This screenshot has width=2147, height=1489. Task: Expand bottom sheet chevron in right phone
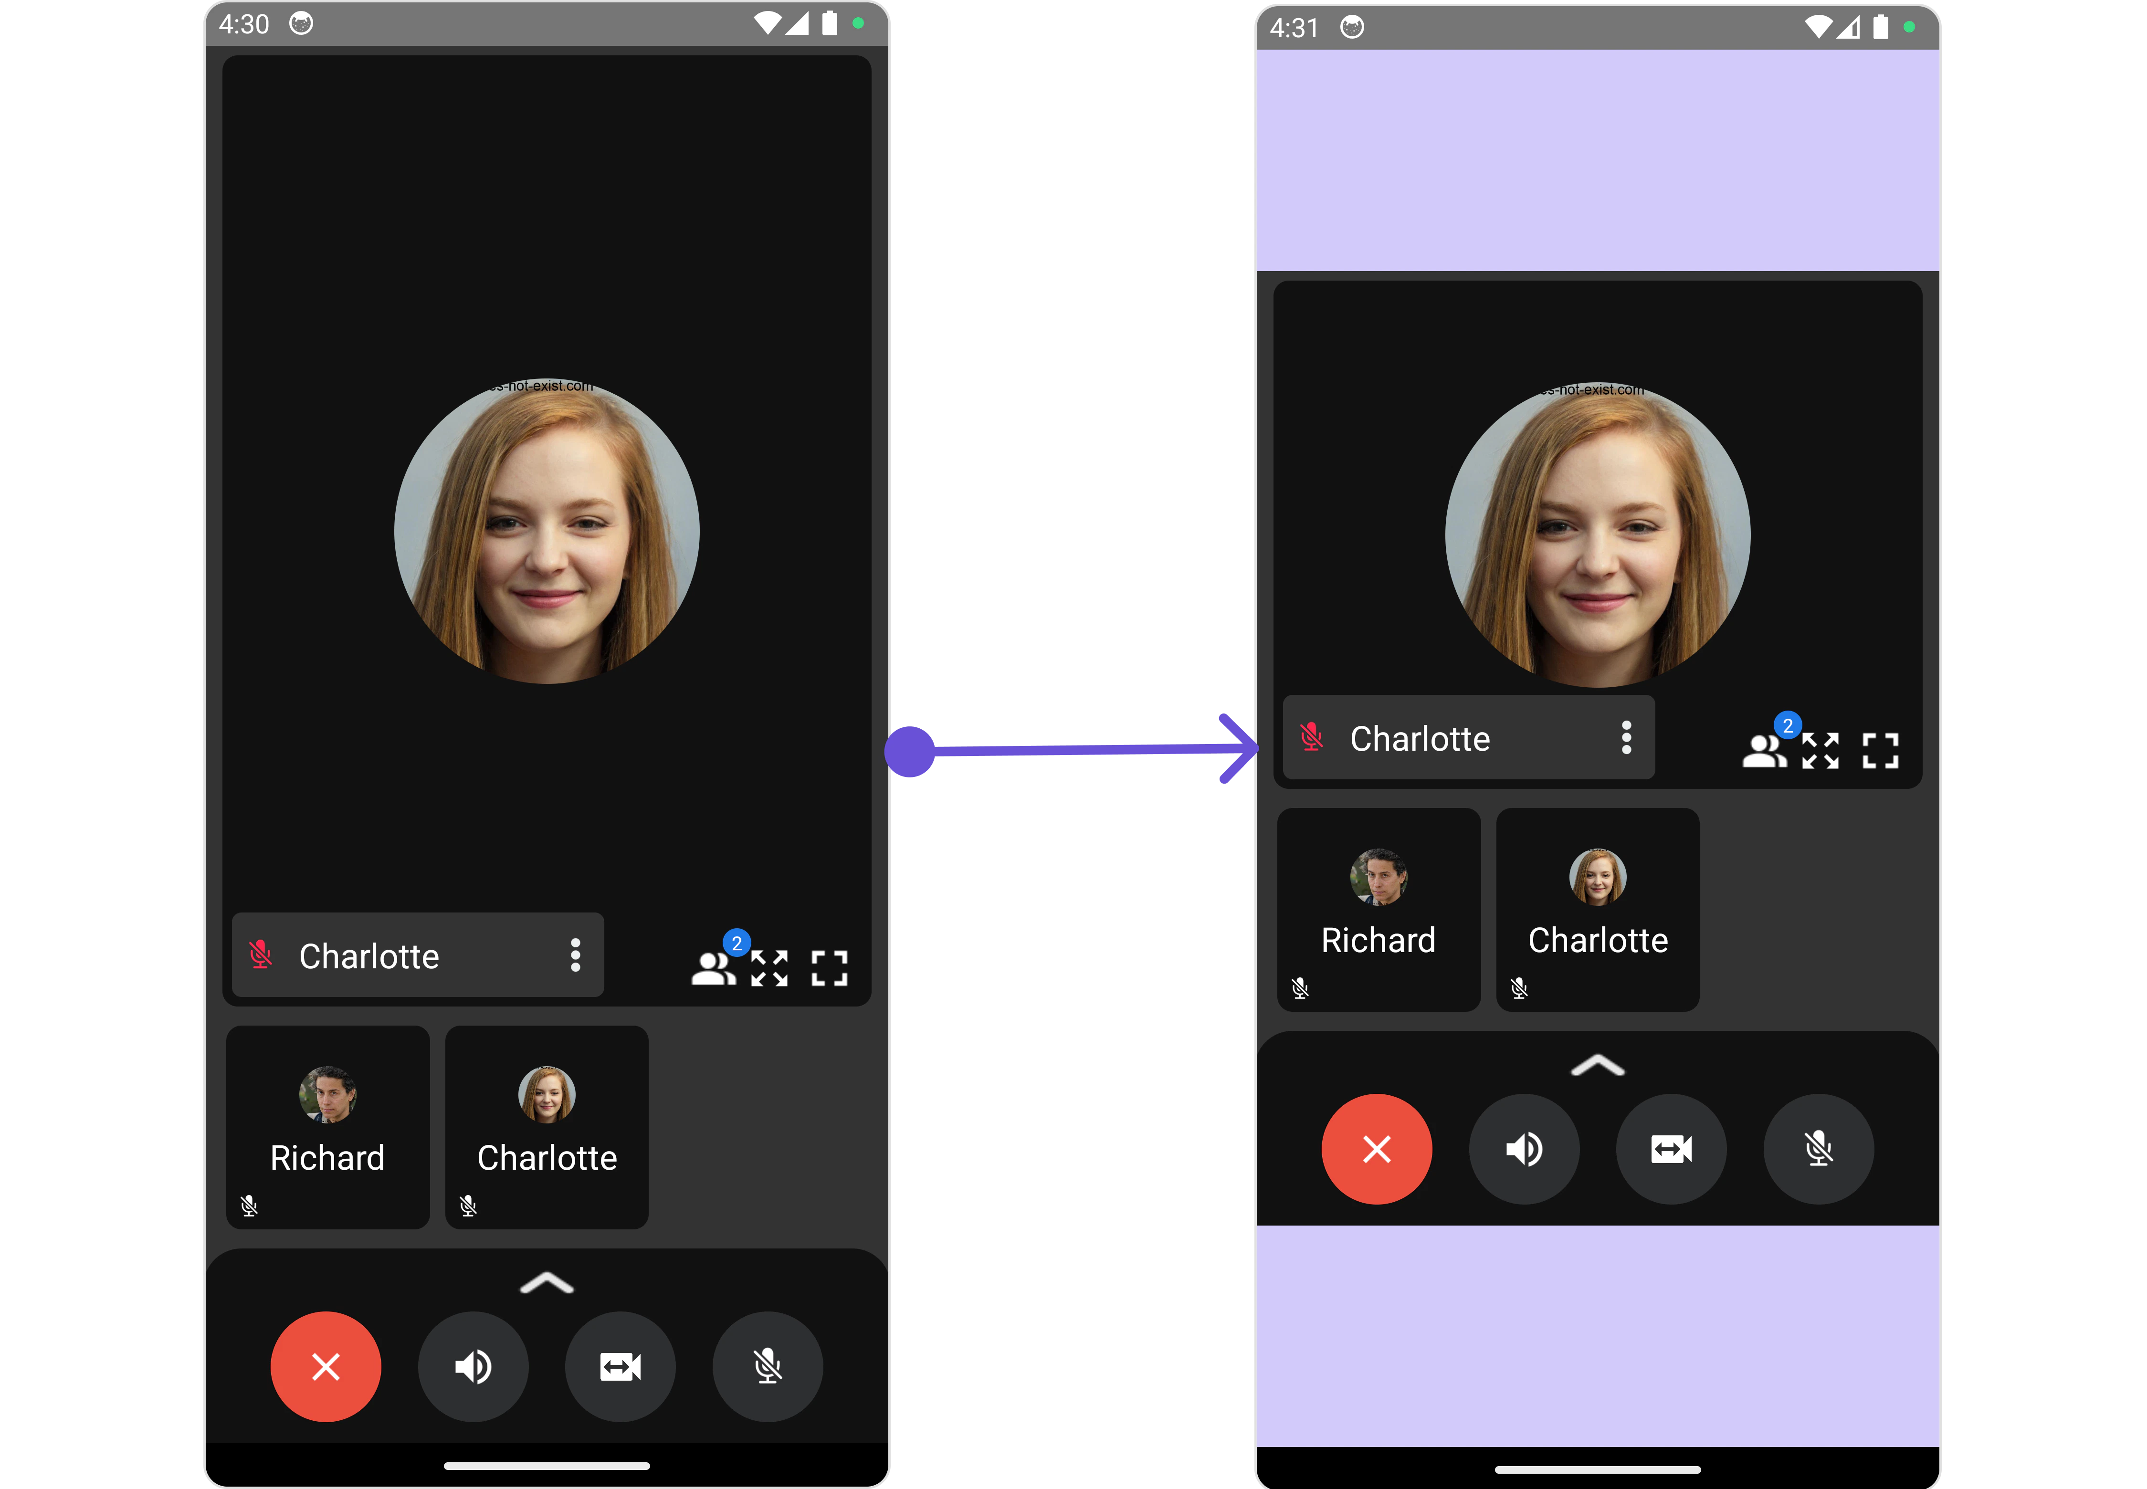pos(1598,1065)
